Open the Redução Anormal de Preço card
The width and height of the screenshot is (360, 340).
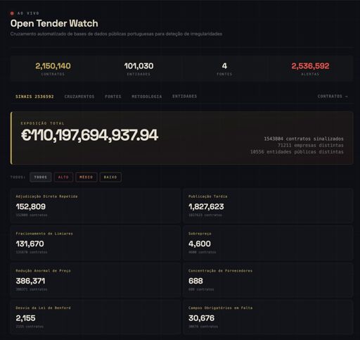pos(96,279)
